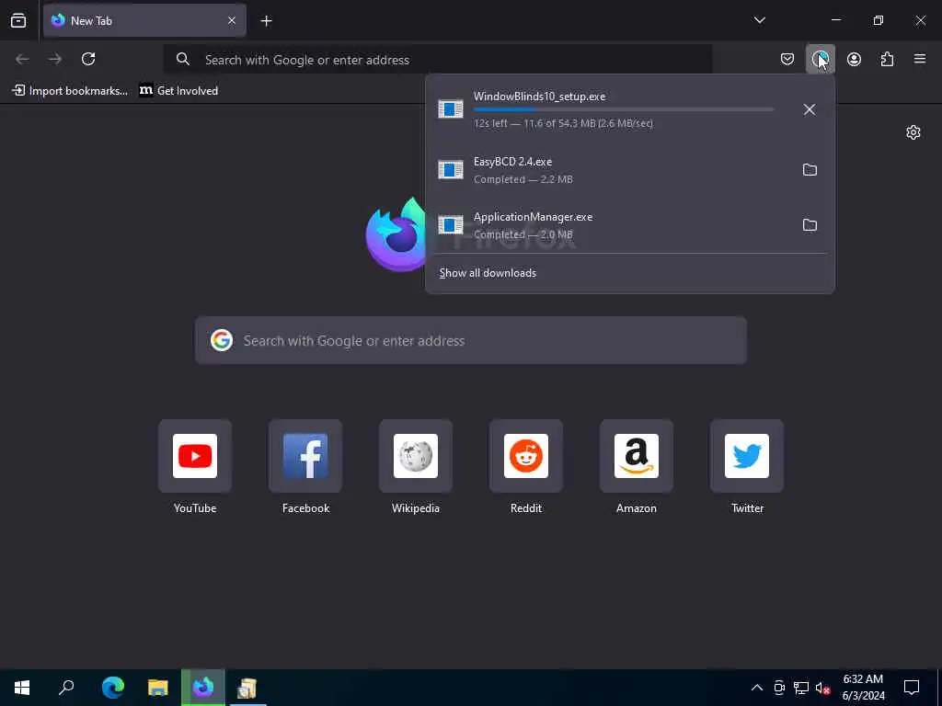This screenshot has height=706, width=942.
Task: Focus the top address bar field
Action: [438, 60]
